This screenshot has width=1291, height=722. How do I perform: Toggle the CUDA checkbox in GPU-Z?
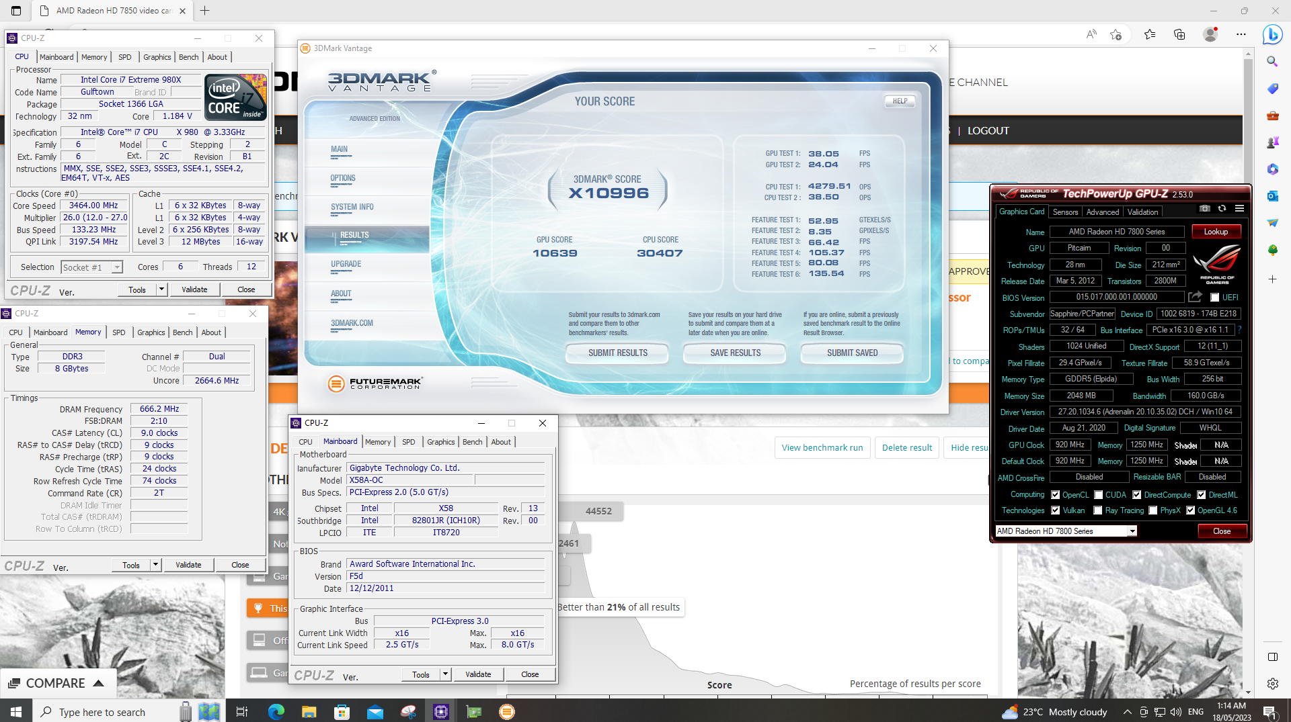click(1098, 495)
